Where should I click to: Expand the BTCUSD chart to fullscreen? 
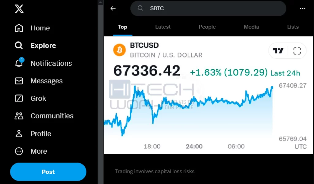click(297, 51)
